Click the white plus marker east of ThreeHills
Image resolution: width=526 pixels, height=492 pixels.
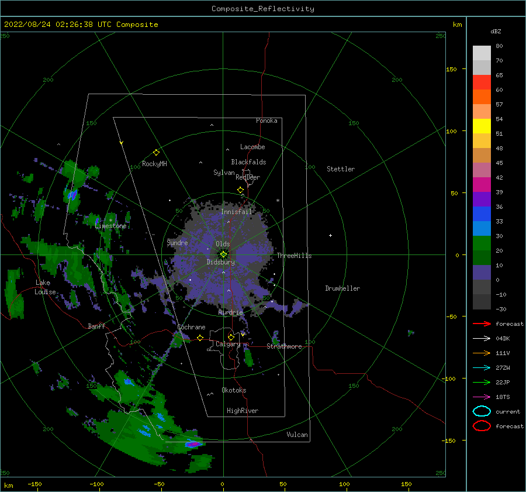pyautogui.click(x=330, y=235)
